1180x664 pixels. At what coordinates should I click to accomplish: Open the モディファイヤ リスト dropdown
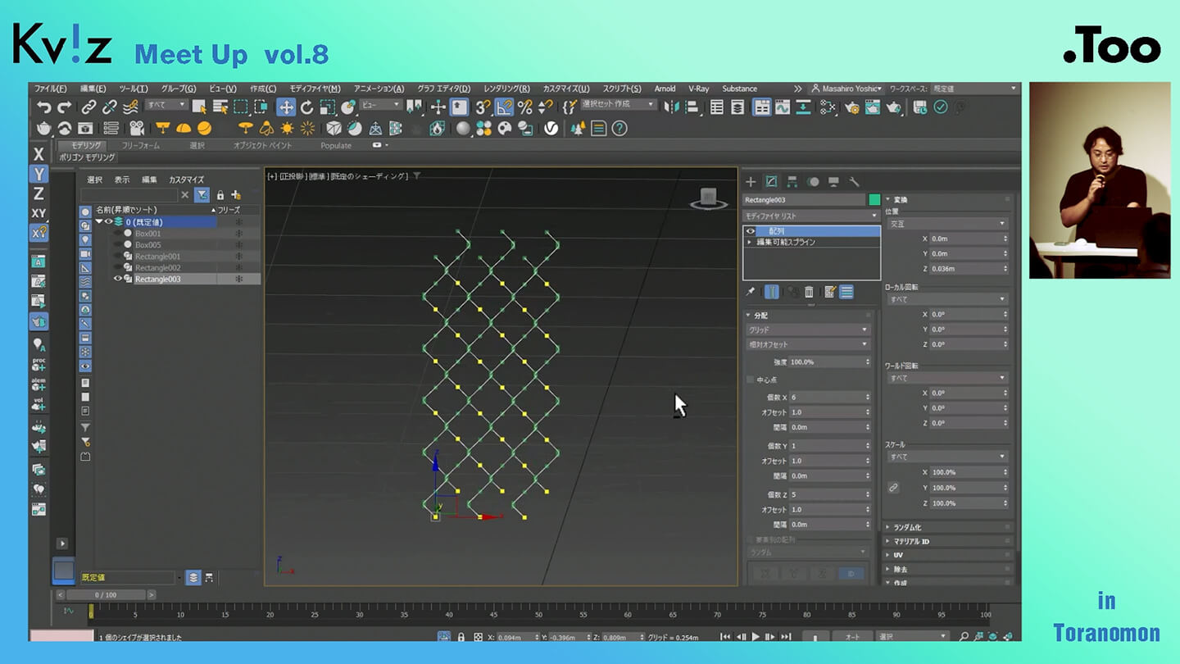pos(810,216)
